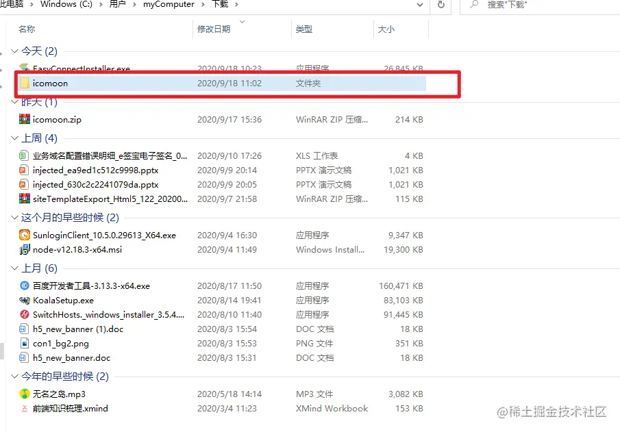Click the 前端知识梳理.xmind file icon
Viewport: 620px width, 432px height.
tap(25, 408)
